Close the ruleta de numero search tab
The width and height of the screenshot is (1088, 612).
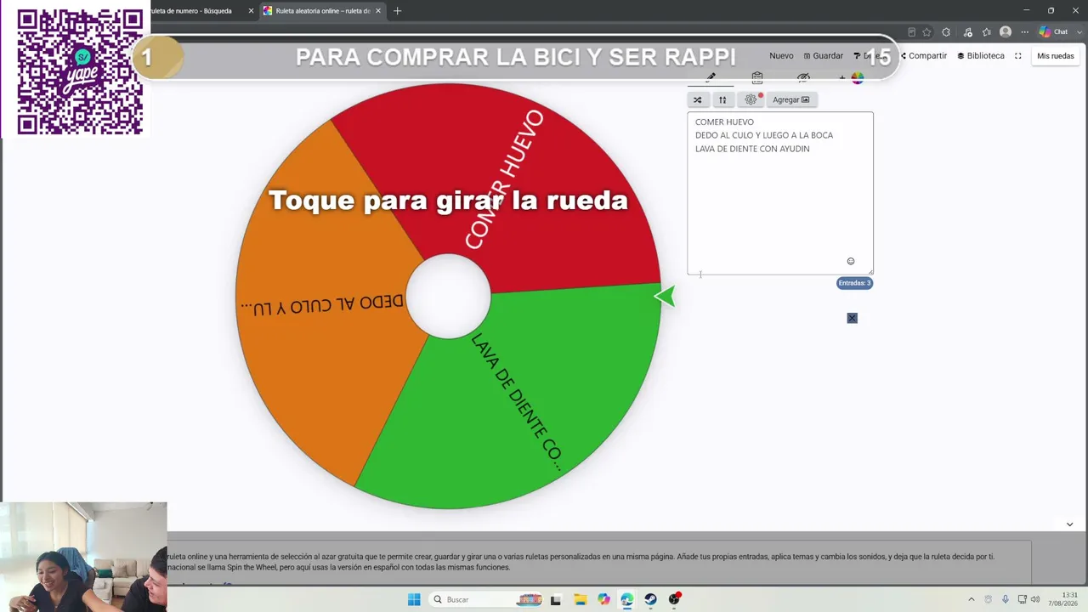[251, 11]
